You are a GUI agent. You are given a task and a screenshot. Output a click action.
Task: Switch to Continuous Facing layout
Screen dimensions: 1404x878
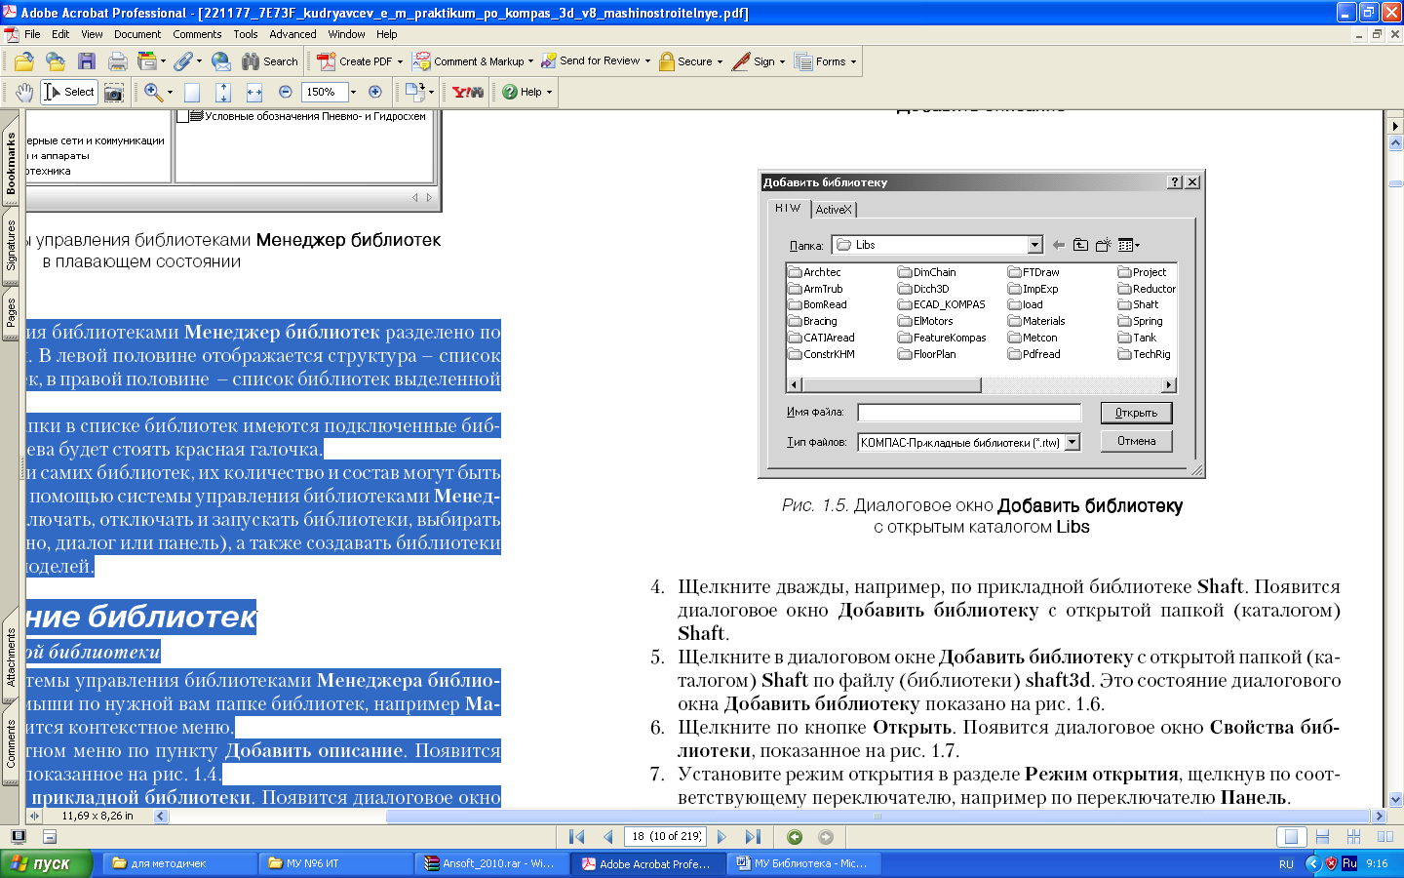tap(1353, 837)
